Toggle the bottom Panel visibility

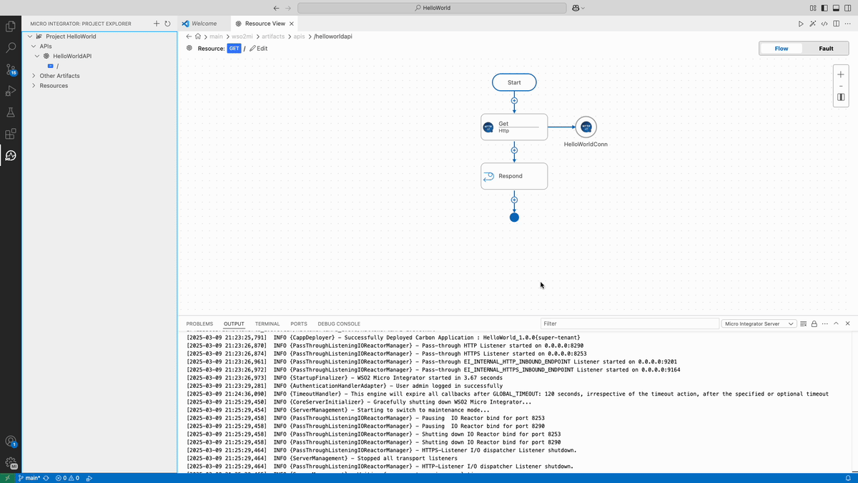tap(835, 8)
